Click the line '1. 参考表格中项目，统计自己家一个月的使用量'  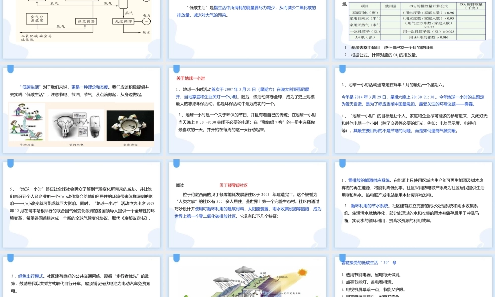pyautogui.click(x=390, y=48)
